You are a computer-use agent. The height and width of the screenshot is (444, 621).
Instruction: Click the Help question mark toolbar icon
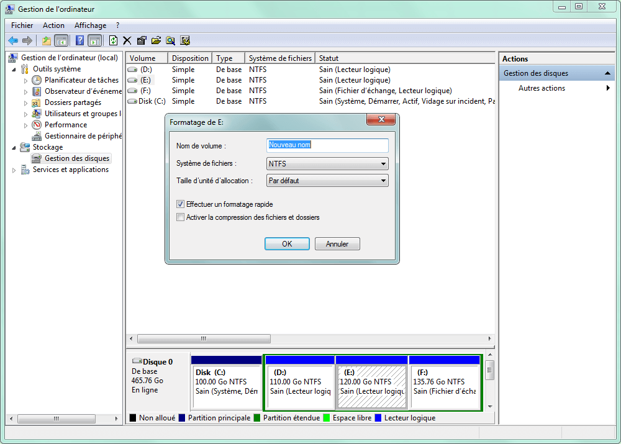click(79, 40)
